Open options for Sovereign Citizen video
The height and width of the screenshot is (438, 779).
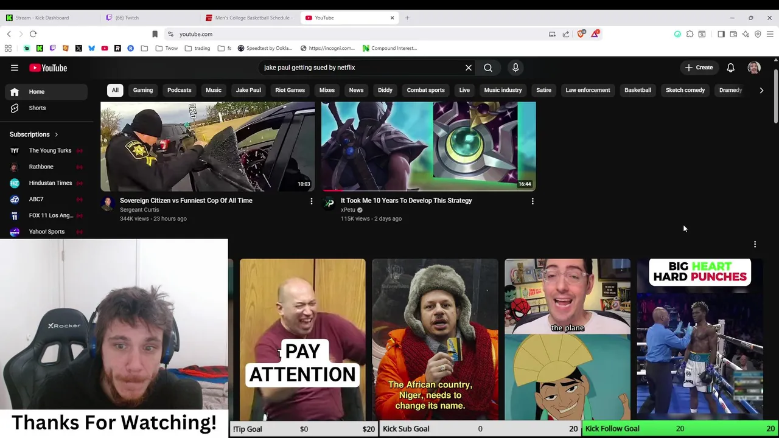point(312,201)
